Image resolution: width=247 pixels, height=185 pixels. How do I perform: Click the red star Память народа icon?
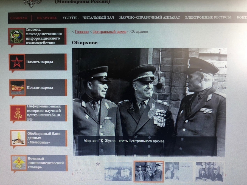coord(17,62)
